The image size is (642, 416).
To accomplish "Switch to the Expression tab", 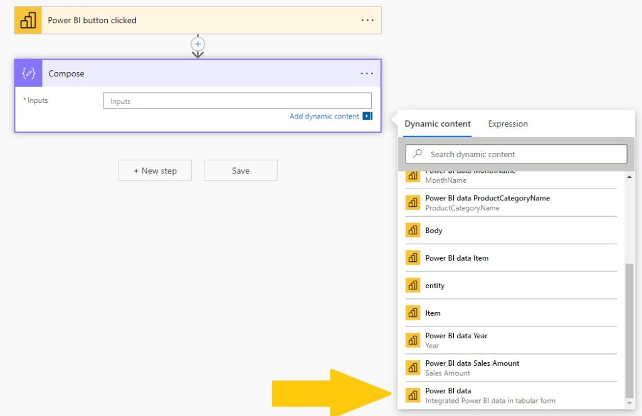I will point(508,123).
